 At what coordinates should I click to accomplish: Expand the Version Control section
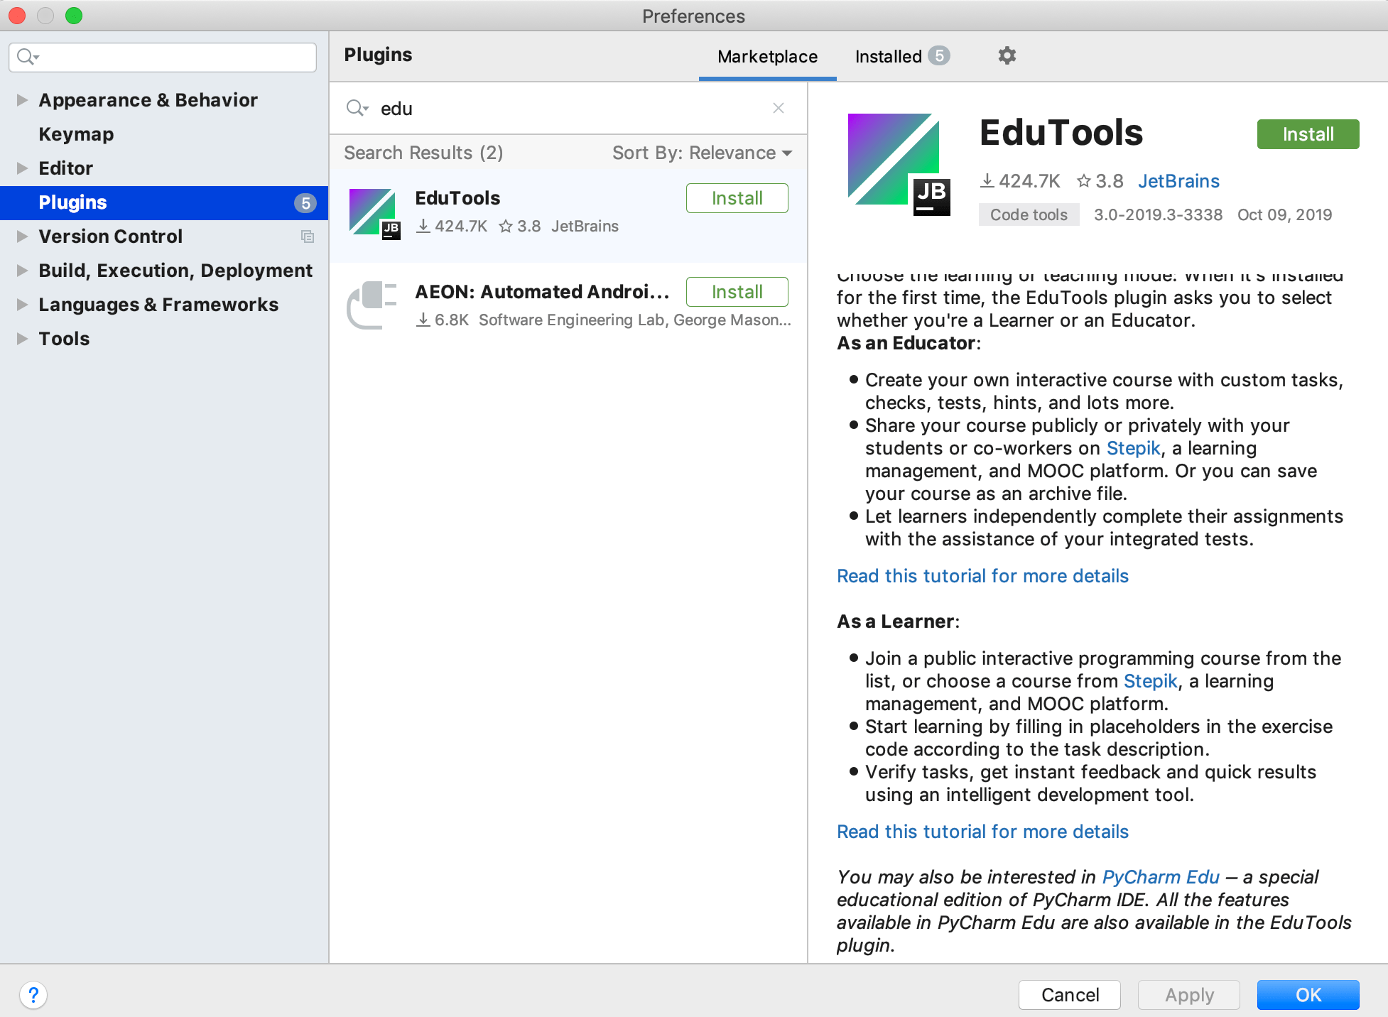(22, 236)
